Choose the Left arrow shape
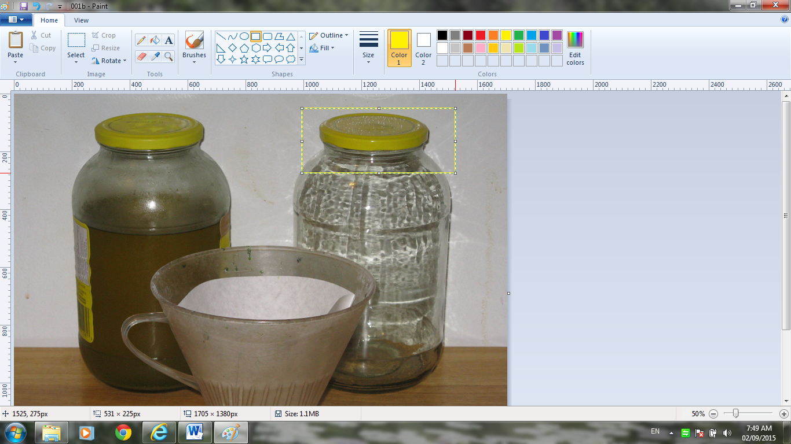791x444 pixels. (279, 48)
